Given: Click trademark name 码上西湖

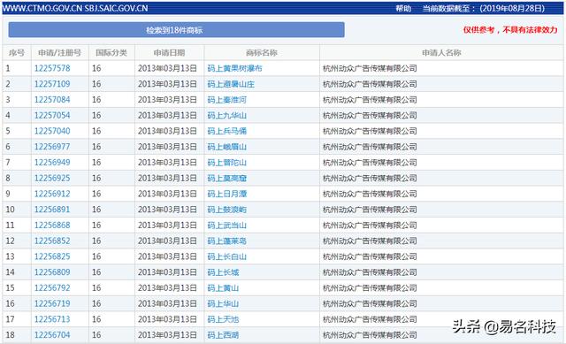Looking at the screenshot, I should (x=223, y=335).
